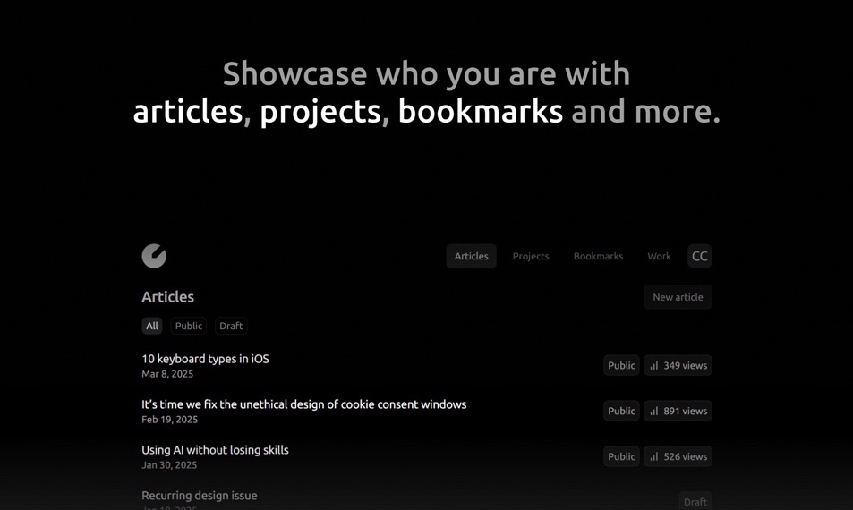Go to the Work tab
This screenshot has width=853, height=510.
point(659,256)
